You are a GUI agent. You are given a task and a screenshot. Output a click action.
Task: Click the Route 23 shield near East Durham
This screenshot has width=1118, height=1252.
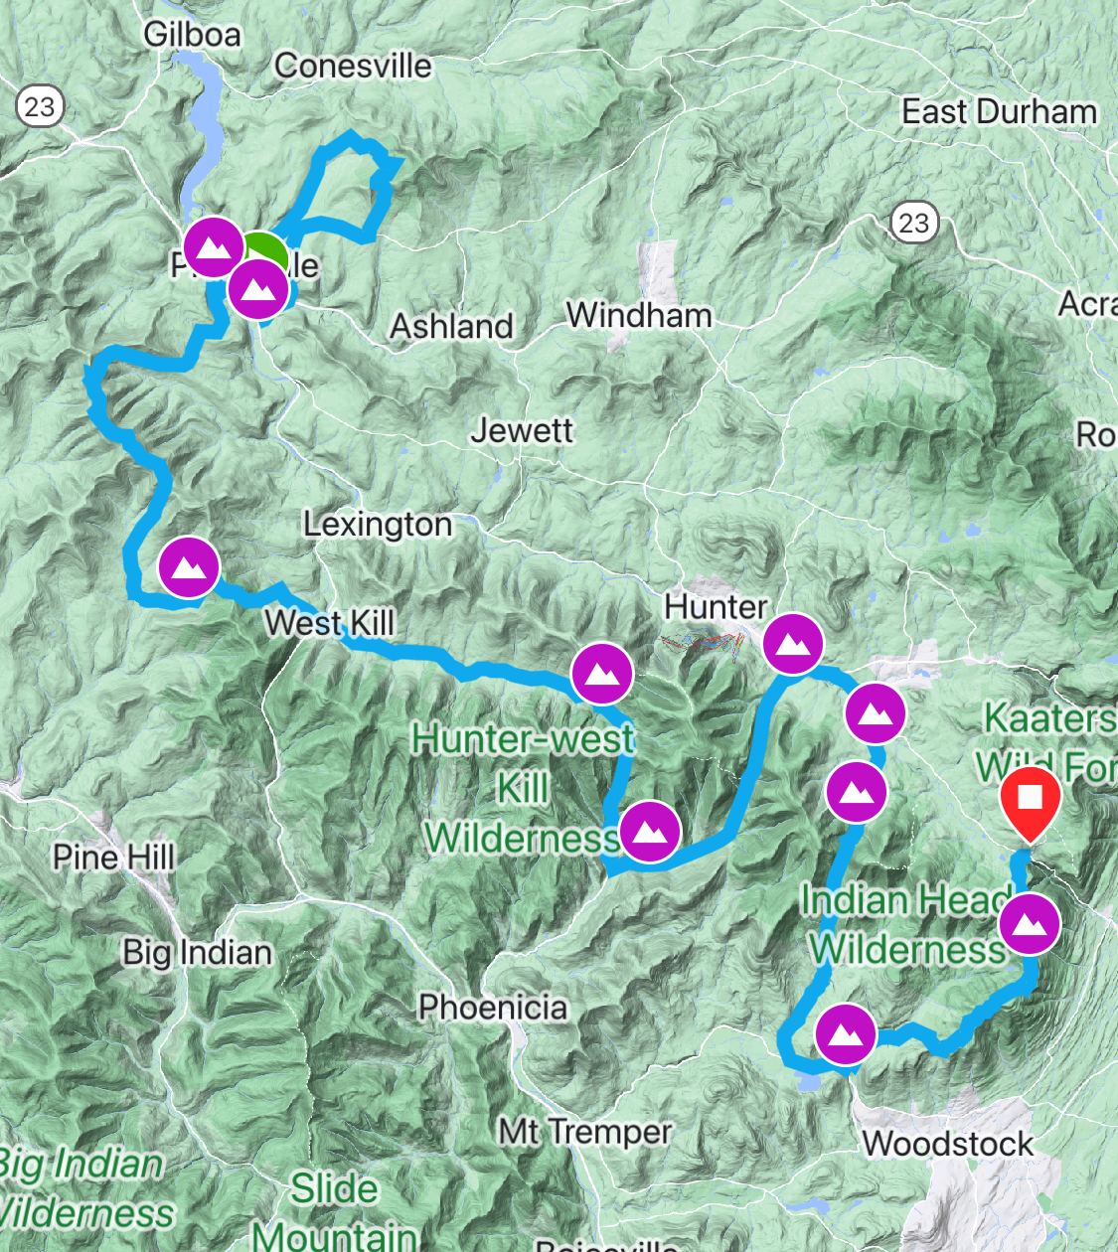(914, 223)
